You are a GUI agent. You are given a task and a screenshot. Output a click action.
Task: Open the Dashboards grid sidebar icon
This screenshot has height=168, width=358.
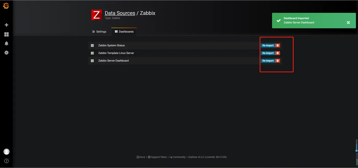(6, 34)
